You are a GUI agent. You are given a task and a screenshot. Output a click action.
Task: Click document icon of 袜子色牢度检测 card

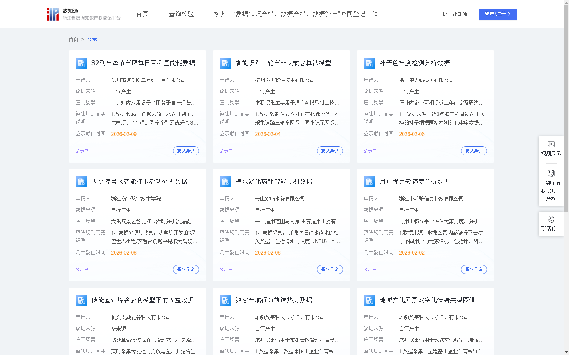click(369, 63)
